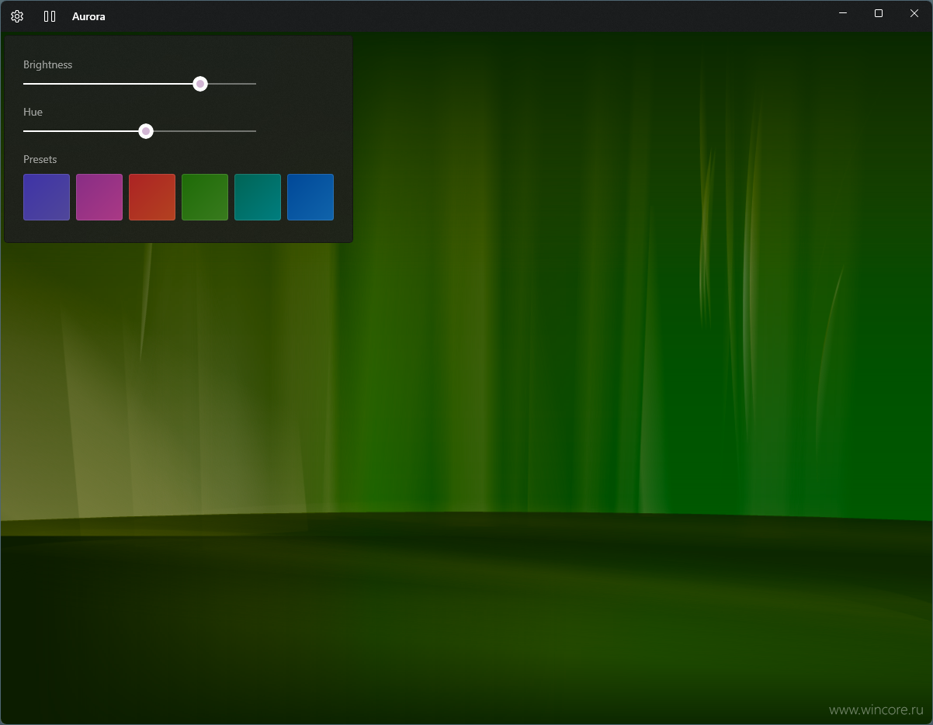Screen dimensions: 933x725
Task: Click the Hue slider thumb
Action: (x=146, y=131)
